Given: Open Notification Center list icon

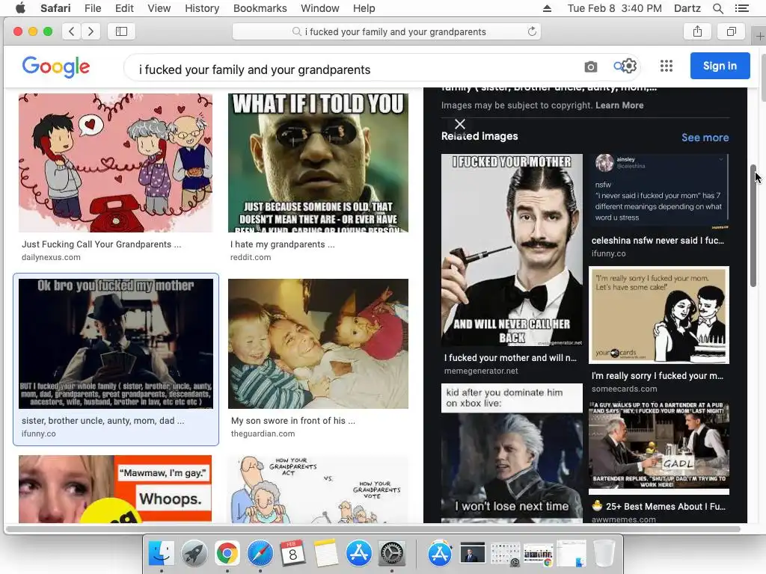Looking at the screenshot, I should pyautogui.click(x=741, y=8).
